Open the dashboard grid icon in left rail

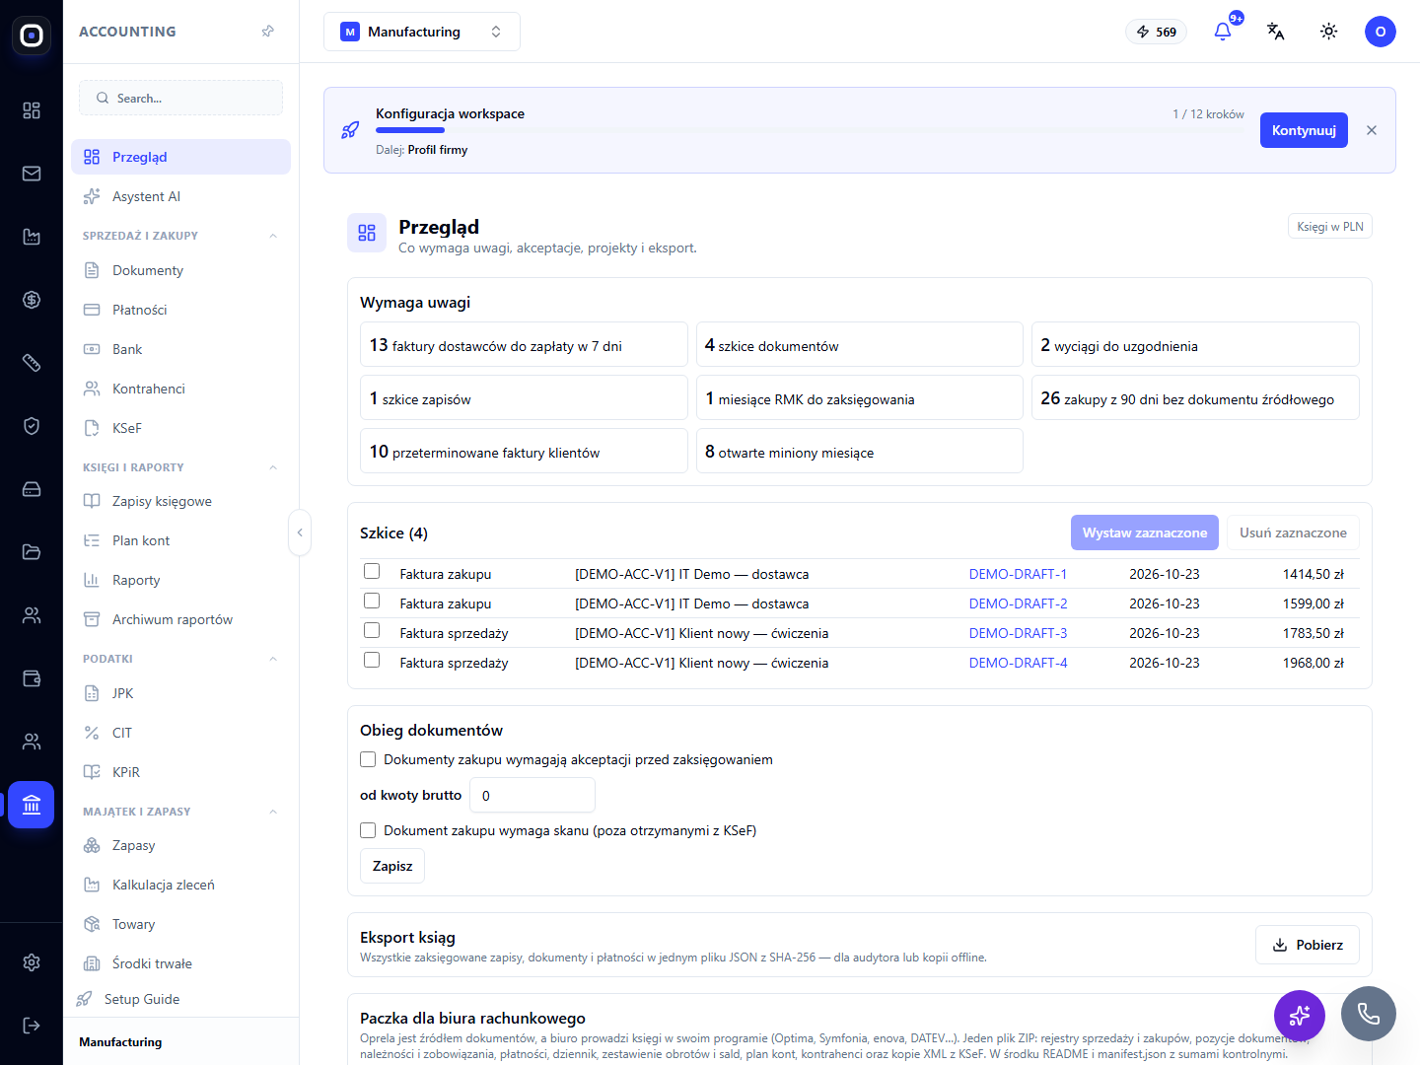32,110
